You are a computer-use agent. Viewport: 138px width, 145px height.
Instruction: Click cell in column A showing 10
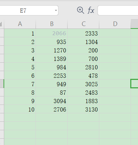tap(20, 109)
